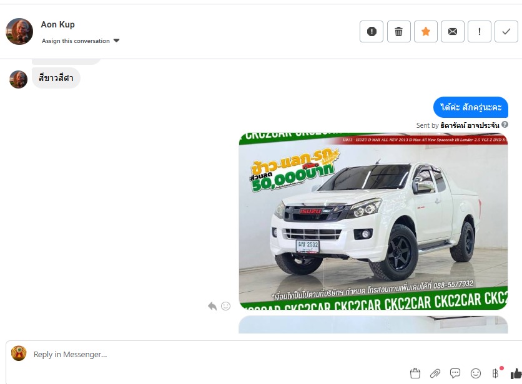Mark conversation as spam icon
522x384 pixels.
(372, 32)
